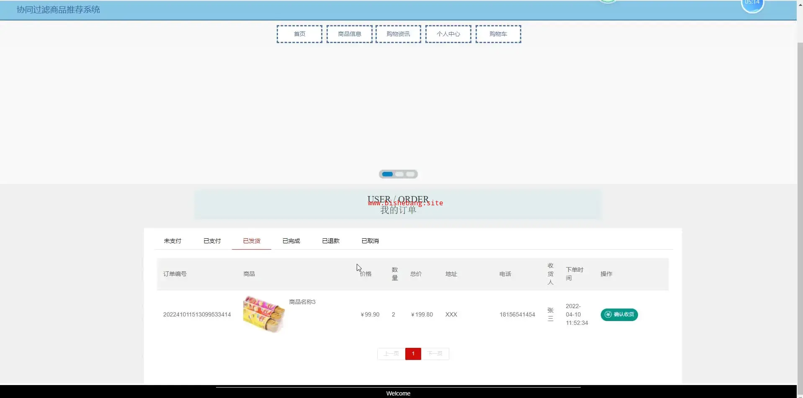803x398 pixels.
Task: Go to previous page with 上一页
Action: click(391, 354)
